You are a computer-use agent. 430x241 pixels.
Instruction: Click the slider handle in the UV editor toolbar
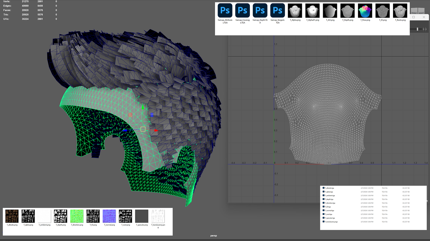(417, 29)
